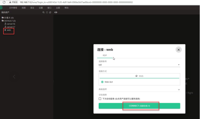Viewport: 200px width, 119px height.
Task: Open the 文件管理 menu
Action: pyautogui.click(x=13, y=8)
